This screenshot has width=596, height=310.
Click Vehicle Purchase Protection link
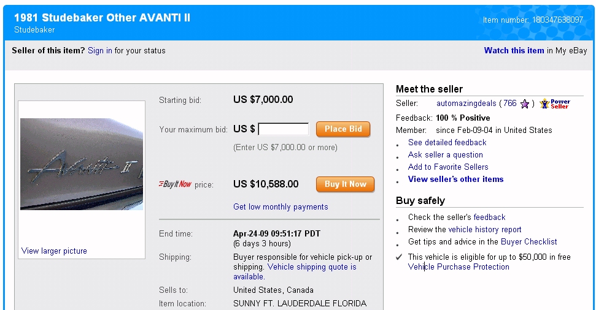click(459, 267)
